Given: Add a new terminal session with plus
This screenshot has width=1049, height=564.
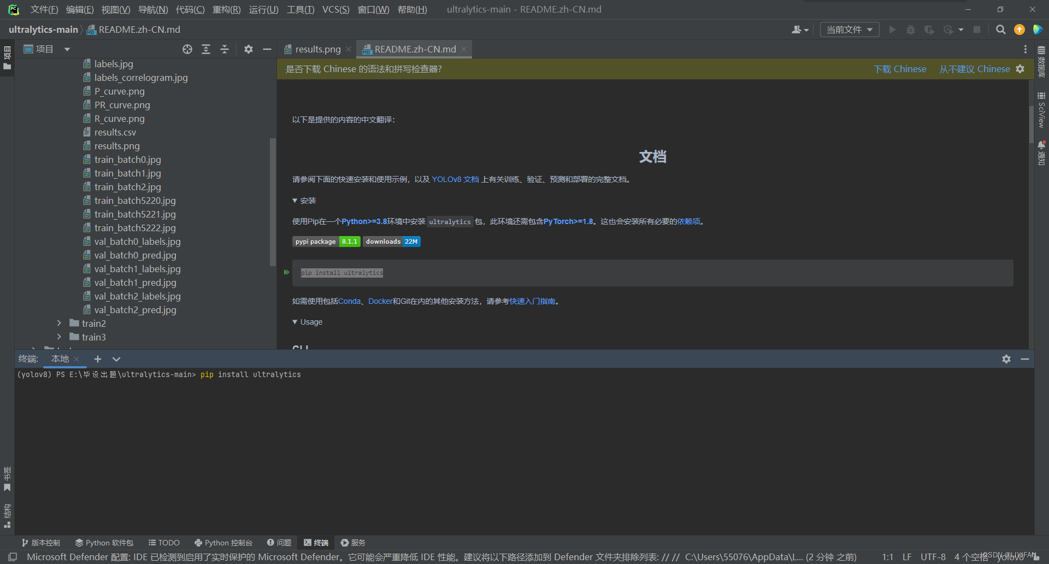Looking at the screenshot, I should point(98,359).
